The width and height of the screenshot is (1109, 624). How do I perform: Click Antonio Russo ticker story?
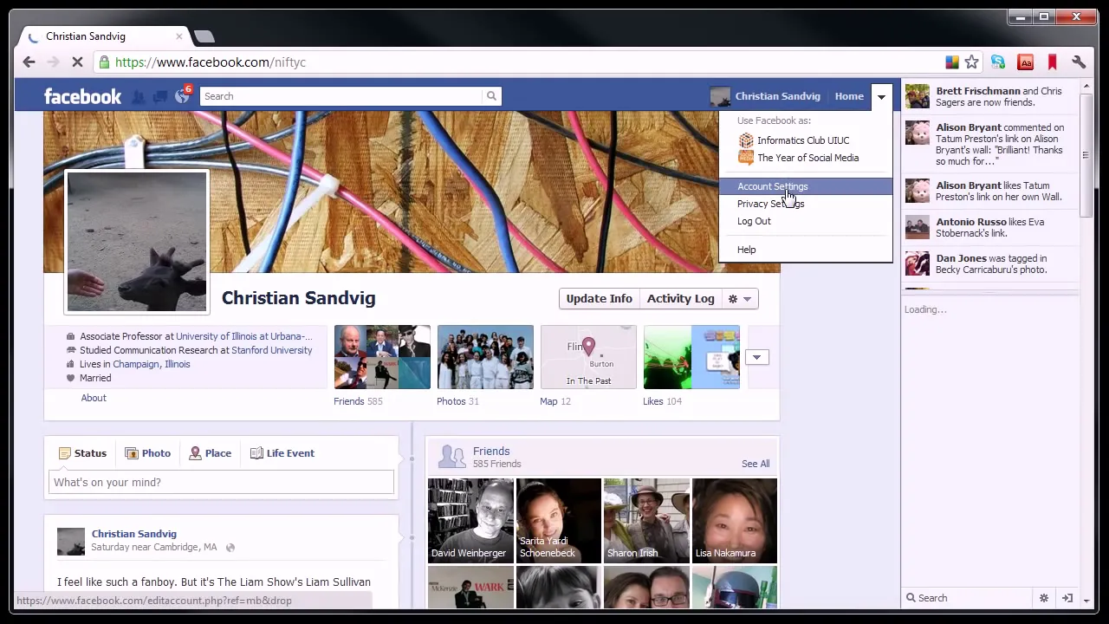click(x=990, y=227)
